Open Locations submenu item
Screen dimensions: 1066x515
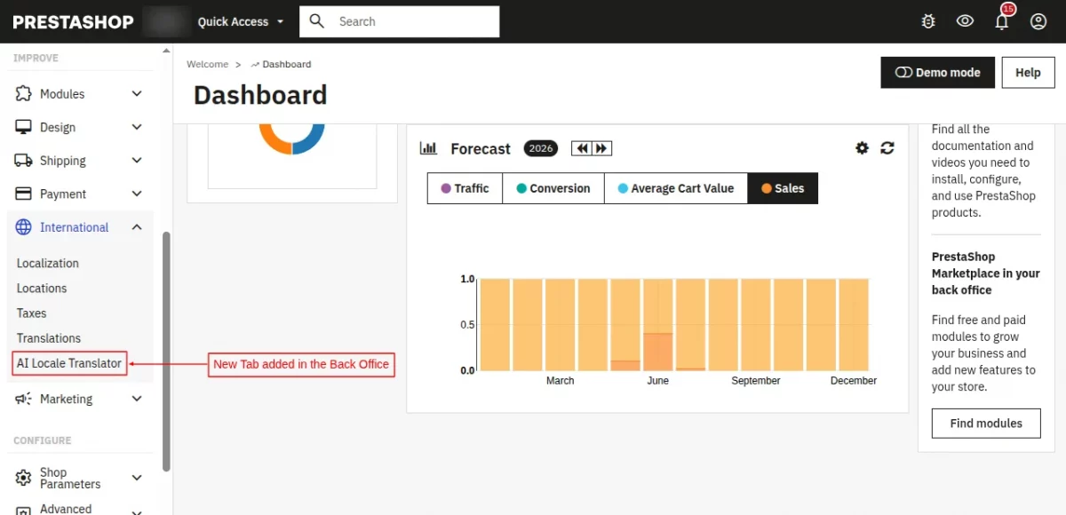pos(42,288)
